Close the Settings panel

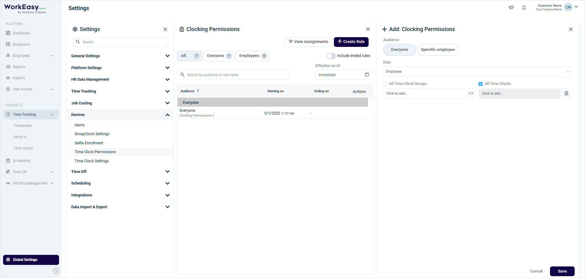[x=165, y=29]
